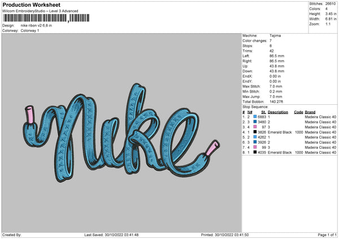Click the Zoom value 1:1

pos(328,24)
